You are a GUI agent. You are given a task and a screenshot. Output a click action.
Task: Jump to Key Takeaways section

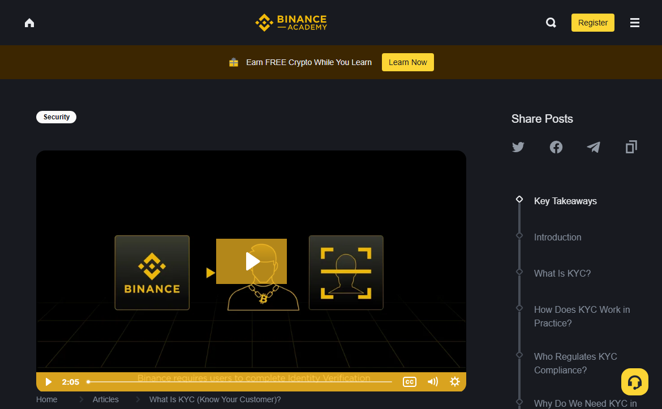click(x=565, y=201)
